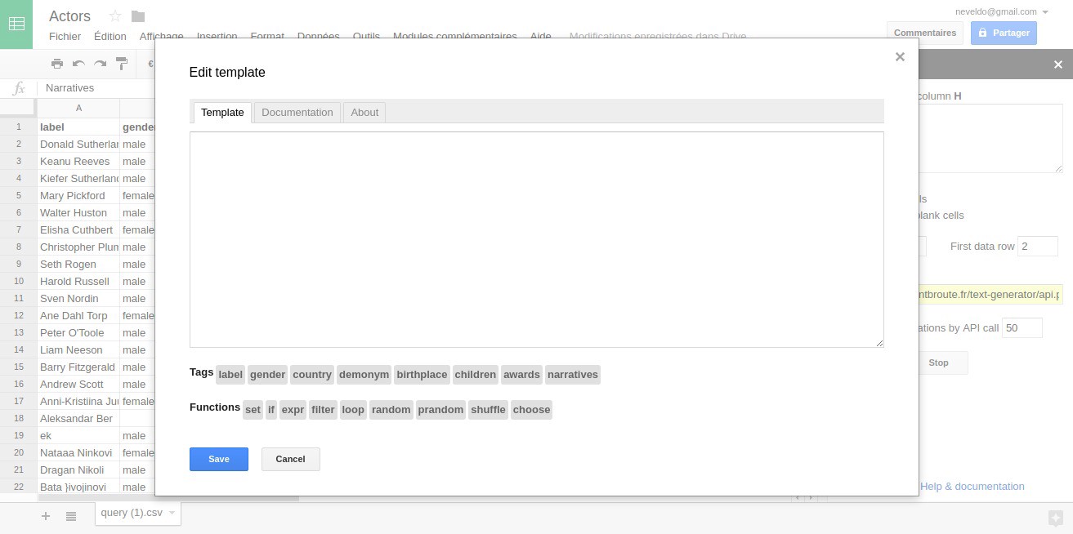Open the Fichier menu
Viewport: 1073px width, 534px height.
coord(65,37)
